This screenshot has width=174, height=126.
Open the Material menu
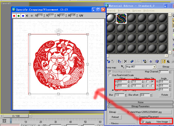[x=111, y=11]
